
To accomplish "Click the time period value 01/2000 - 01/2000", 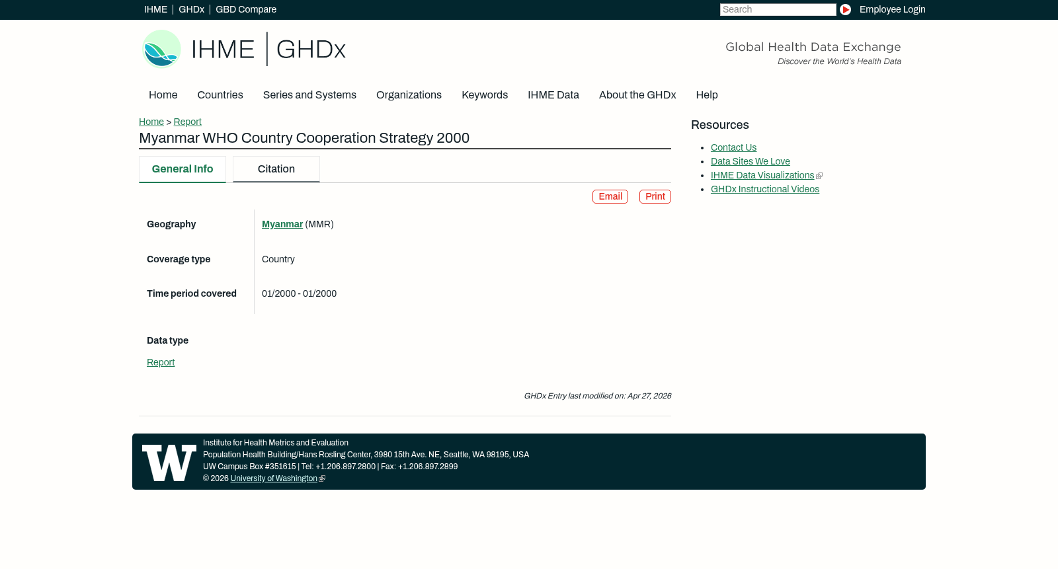I will click(x=299, y=294).
